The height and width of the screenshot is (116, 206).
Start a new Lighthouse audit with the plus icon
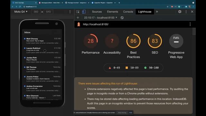(x=78, y=18)
